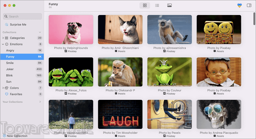Image resolution: width=256 pixels, height=139 pixels.
Task: Click the blue-yellow heart icon
Action: pyautogui.click(x=239, y=5)
